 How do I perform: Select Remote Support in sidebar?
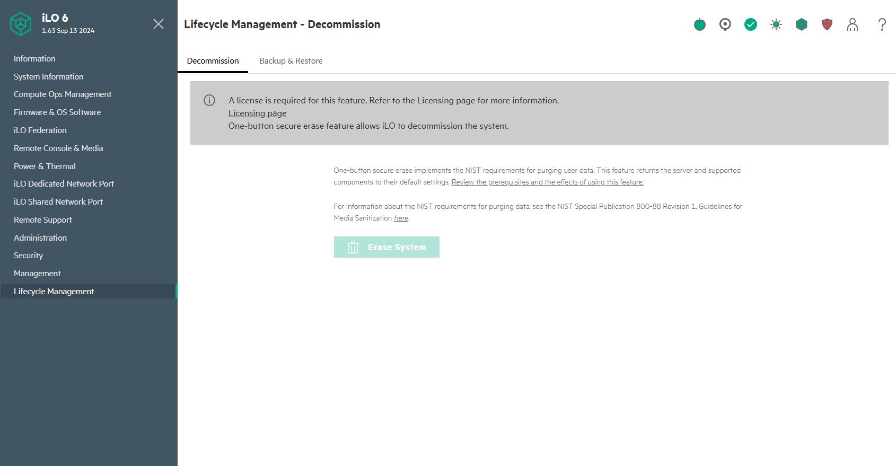pos(43,220)
